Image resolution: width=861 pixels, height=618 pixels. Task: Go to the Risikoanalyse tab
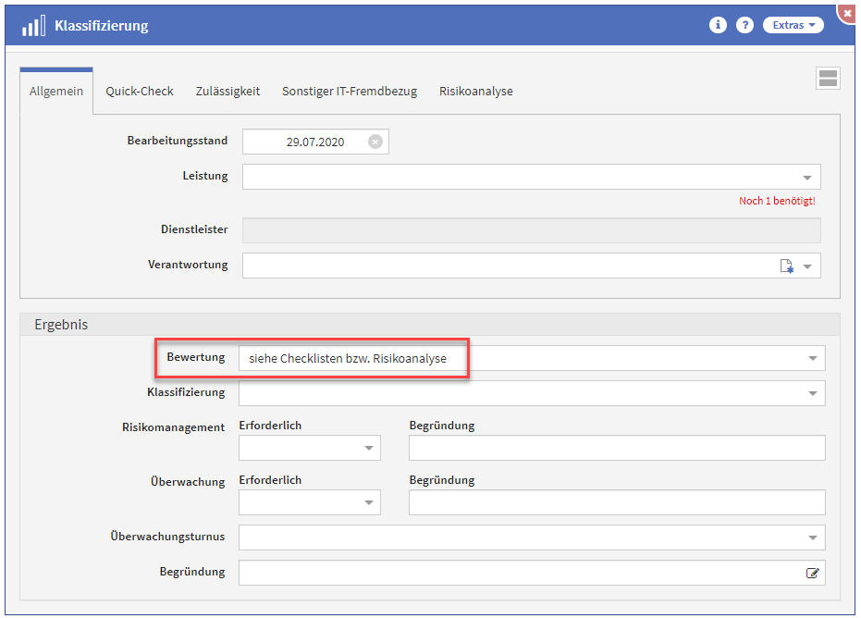tap(475, 92)
